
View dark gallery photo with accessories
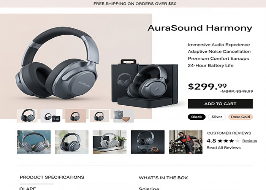tap(147, 142)
